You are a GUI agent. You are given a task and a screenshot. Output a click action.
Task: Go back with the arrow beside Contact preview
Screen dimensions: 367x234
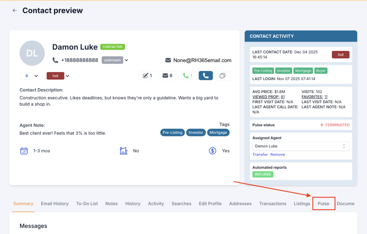[14, 10]
